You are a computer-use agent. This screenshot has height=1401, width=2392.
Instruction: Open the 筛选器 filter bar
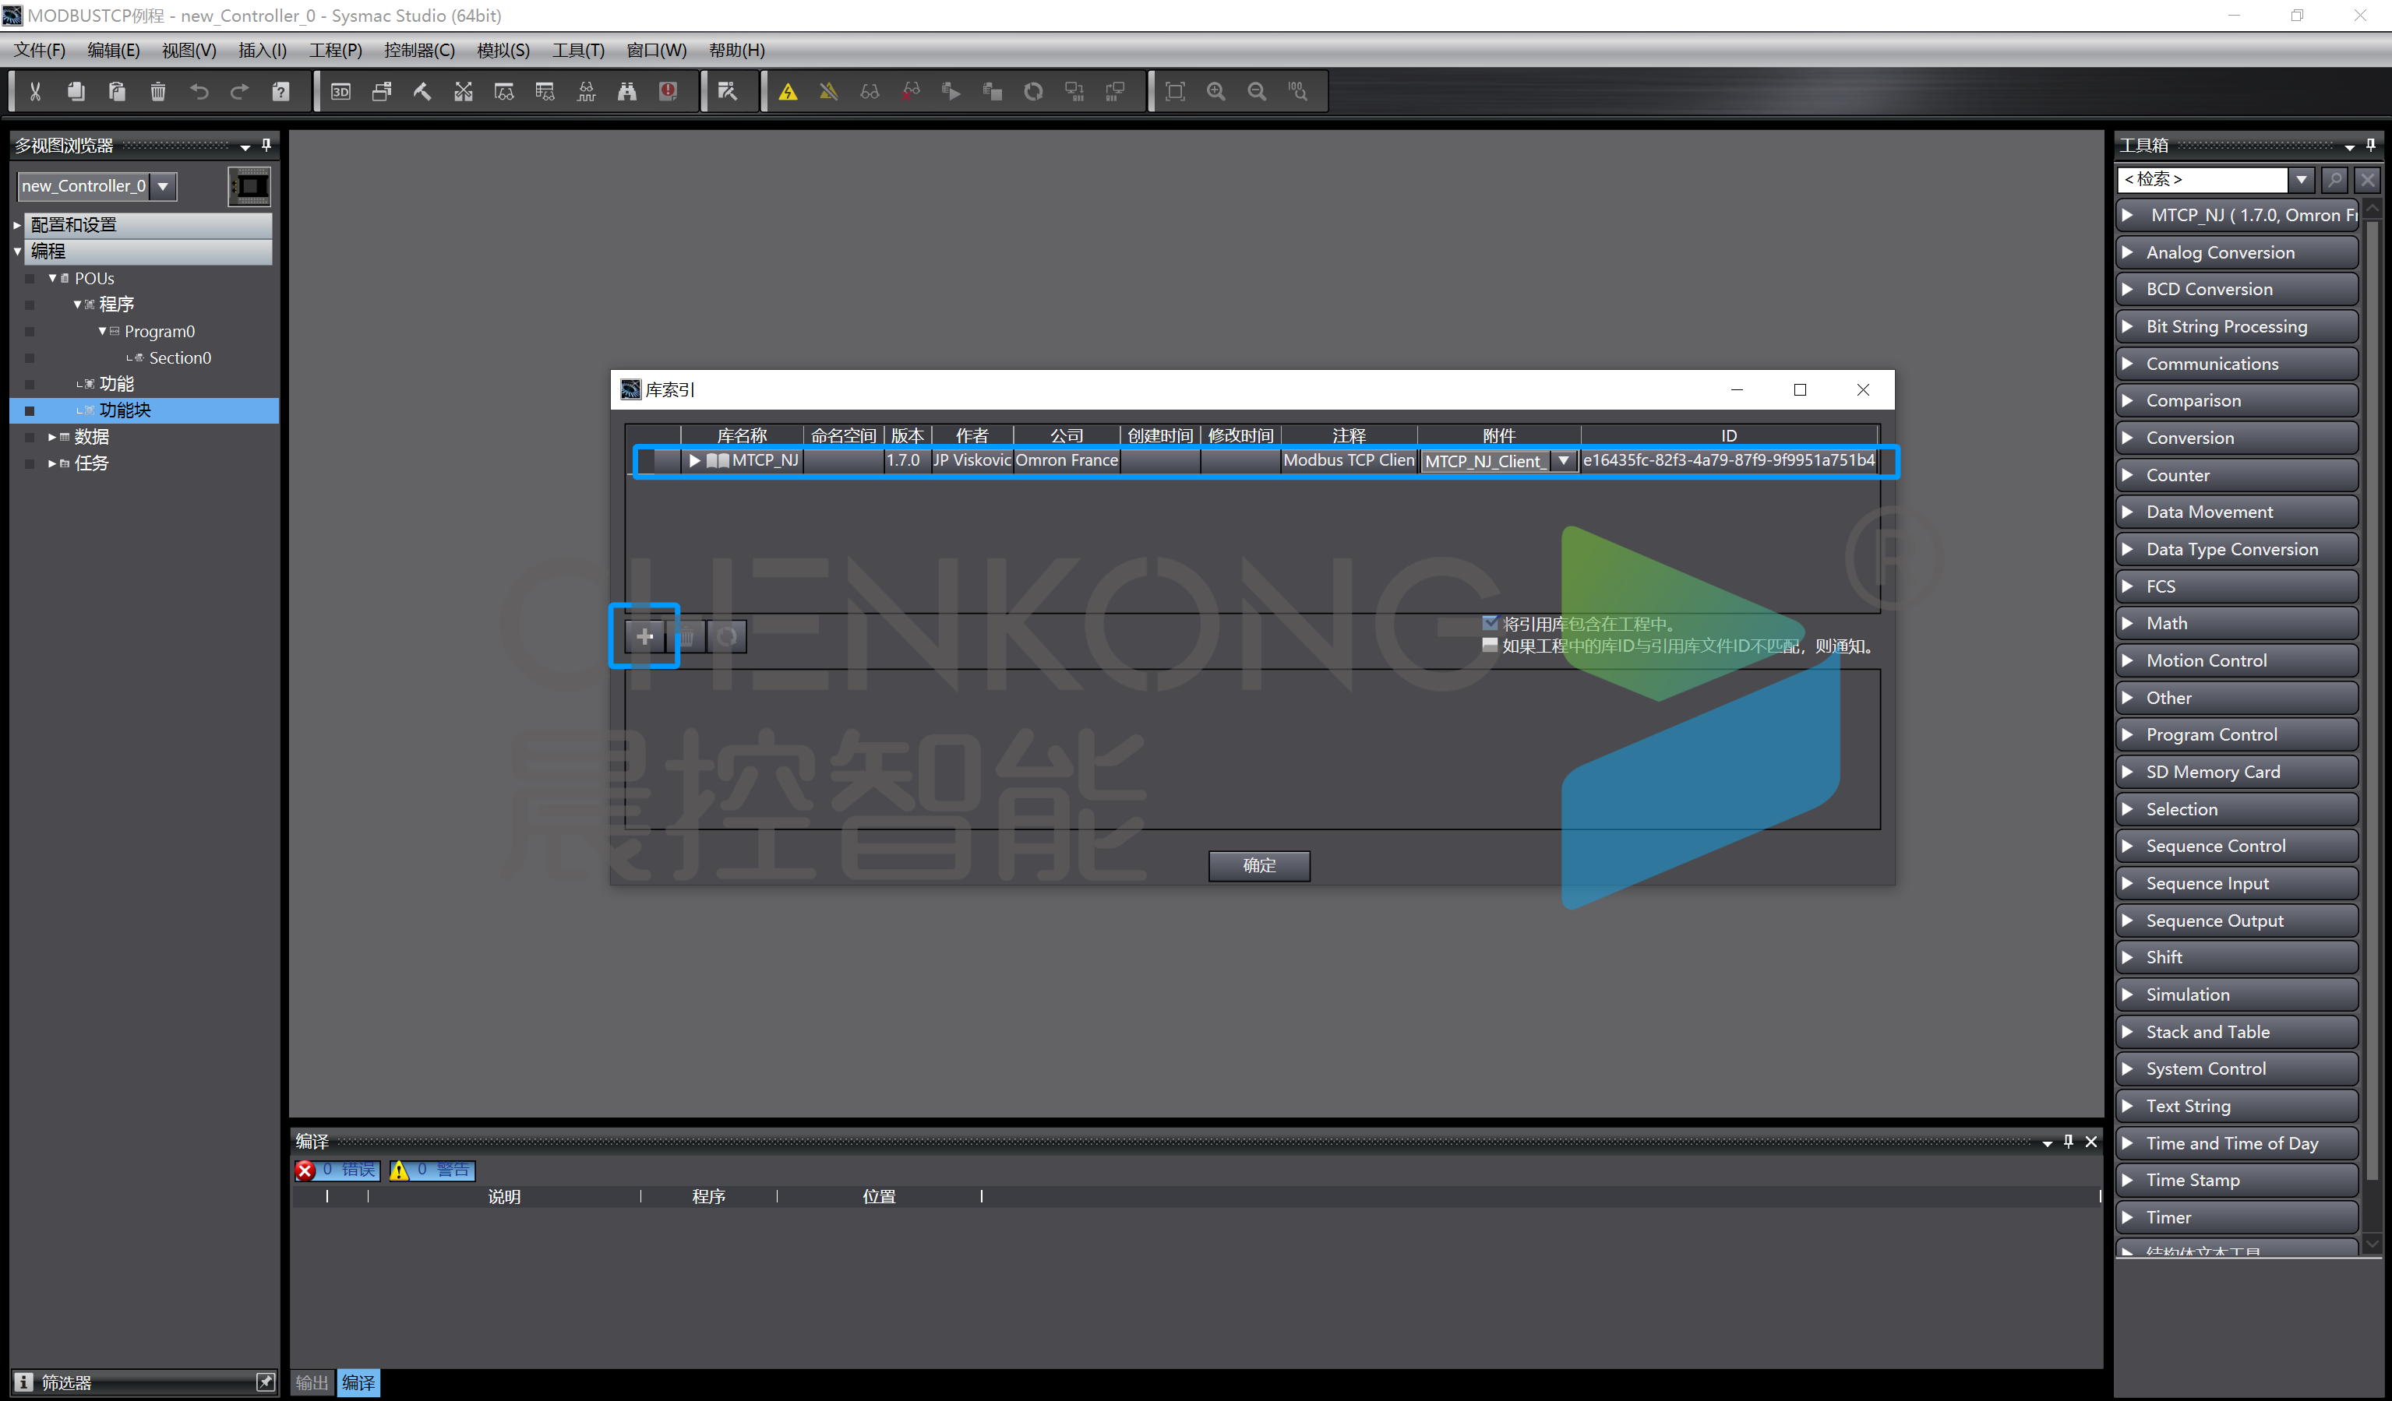pyautogui.click(x=144, y=1382)
